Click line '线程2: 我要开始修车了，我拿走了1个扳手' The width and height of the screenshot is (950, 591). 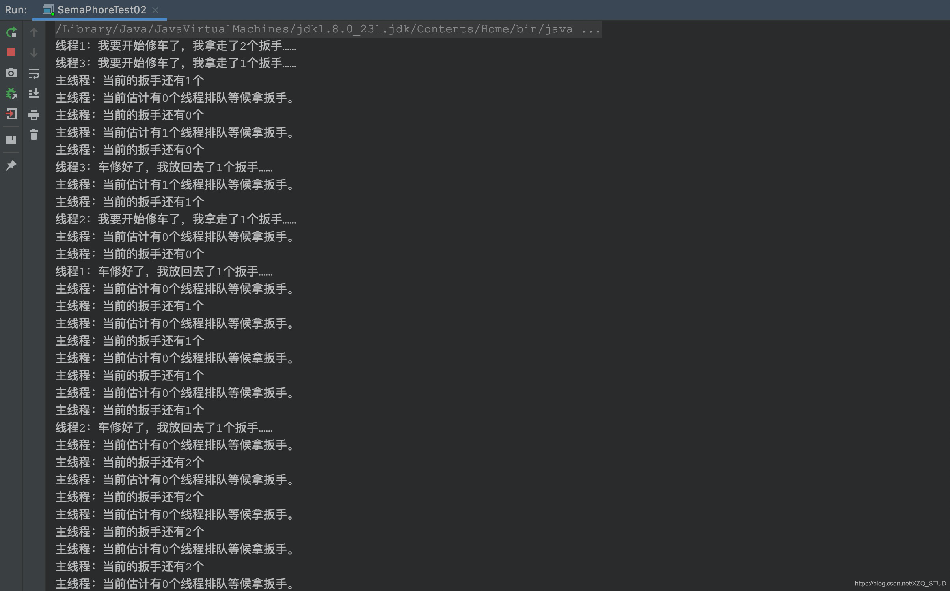176,220
